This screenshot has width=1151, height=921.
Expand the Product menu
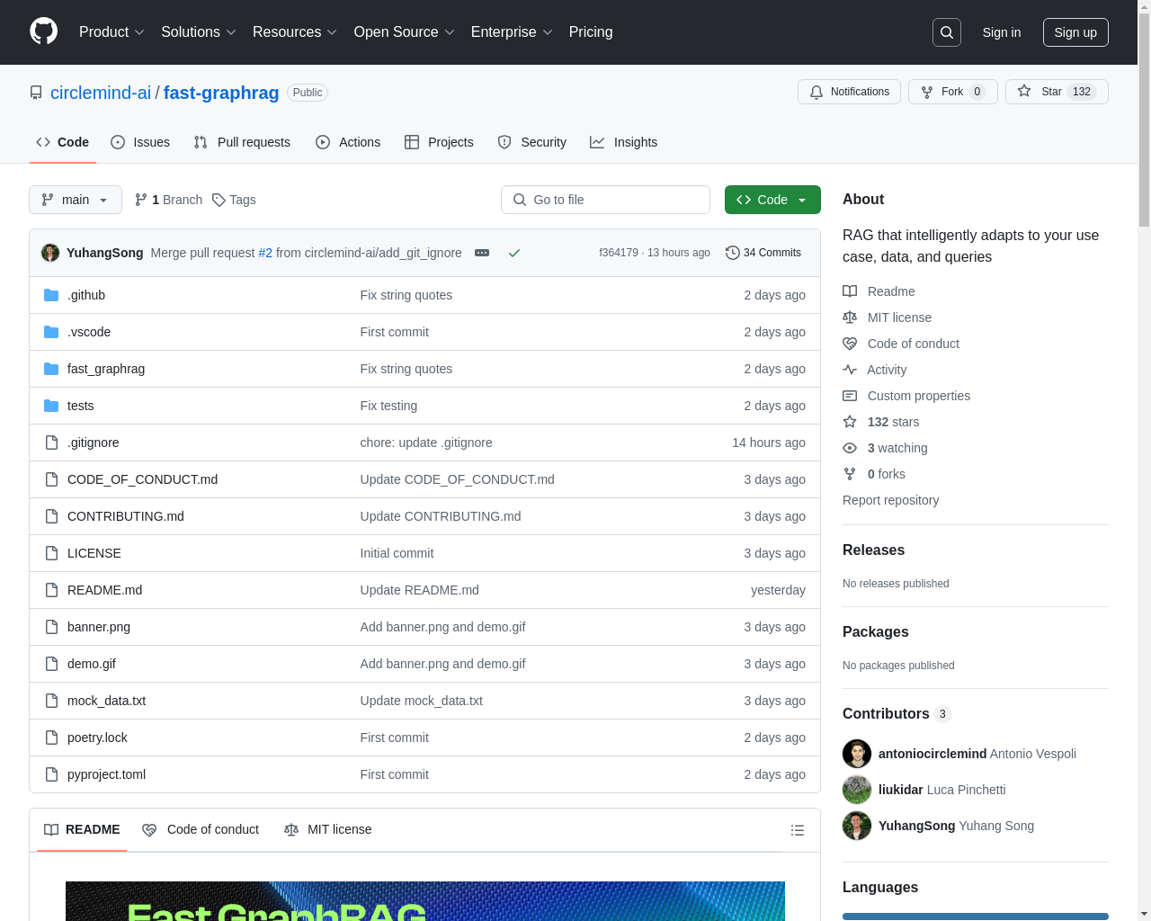pos(112,32)
